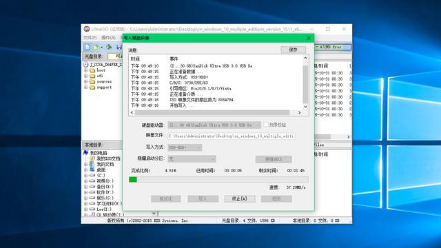Select 我的电脑 in the local tree
This screenshot has height=248, width=441.
(99, 153)
